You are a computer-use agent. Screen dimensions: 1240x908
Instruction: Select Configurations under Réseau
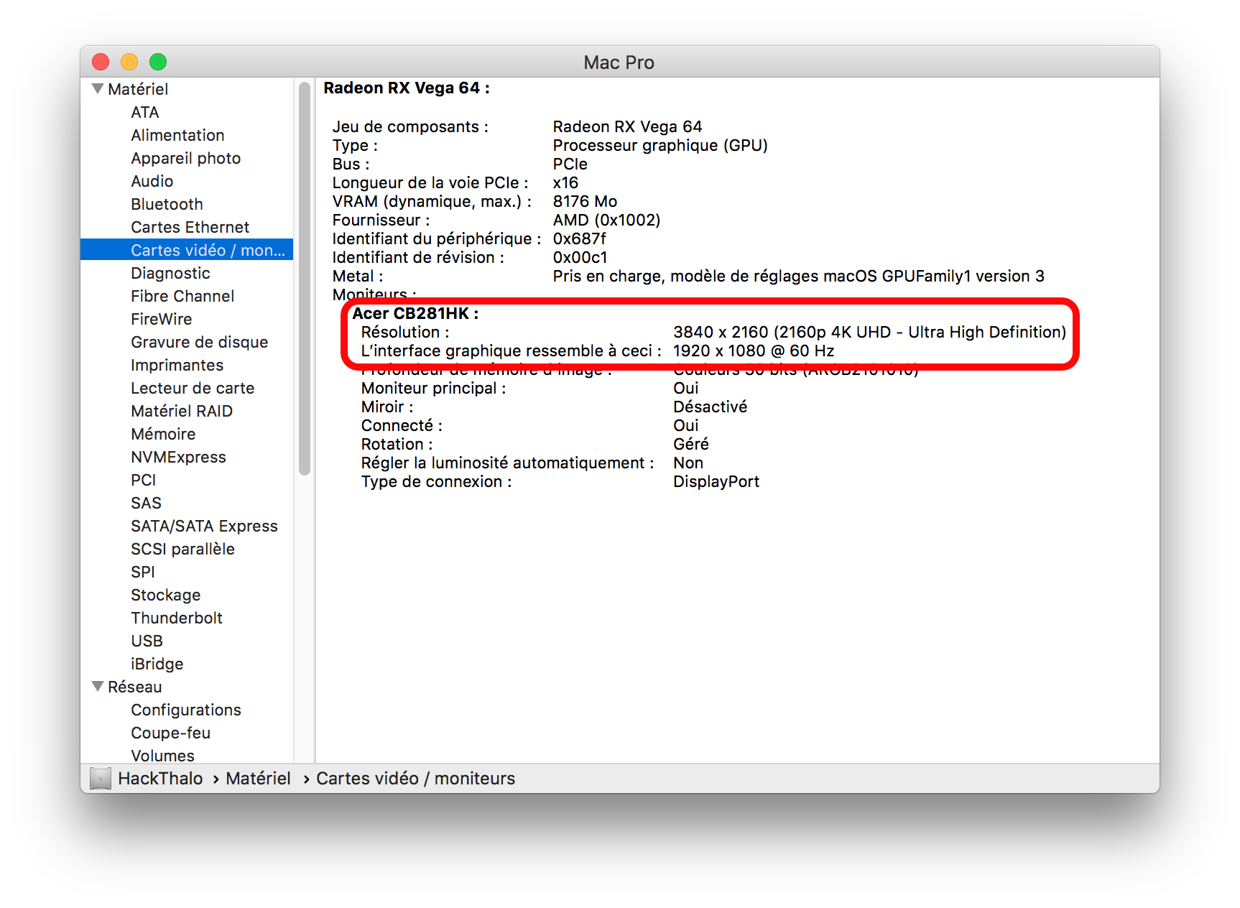pos(185,710)
